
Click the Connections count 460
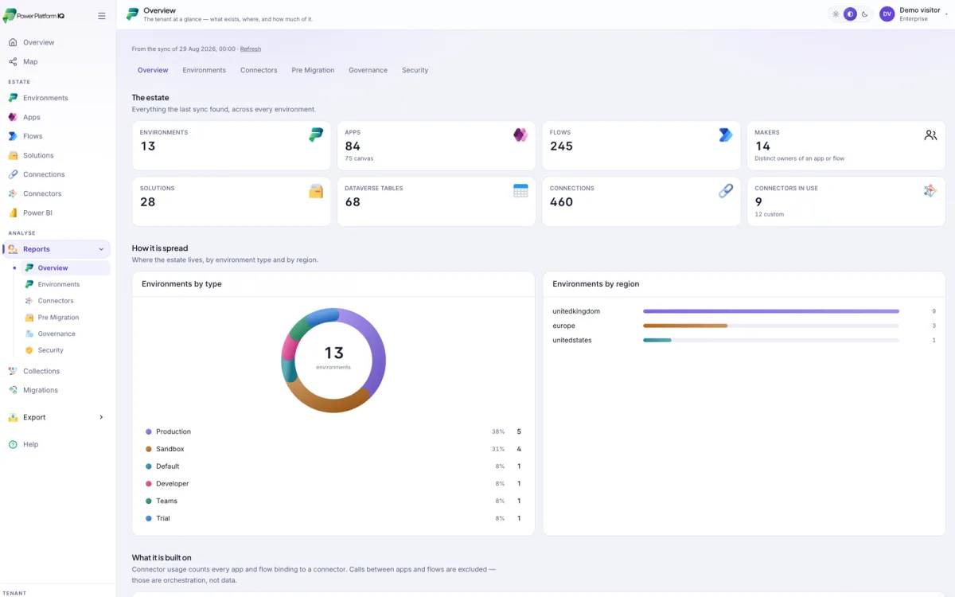pyautogui.click(x=561, y=202)
